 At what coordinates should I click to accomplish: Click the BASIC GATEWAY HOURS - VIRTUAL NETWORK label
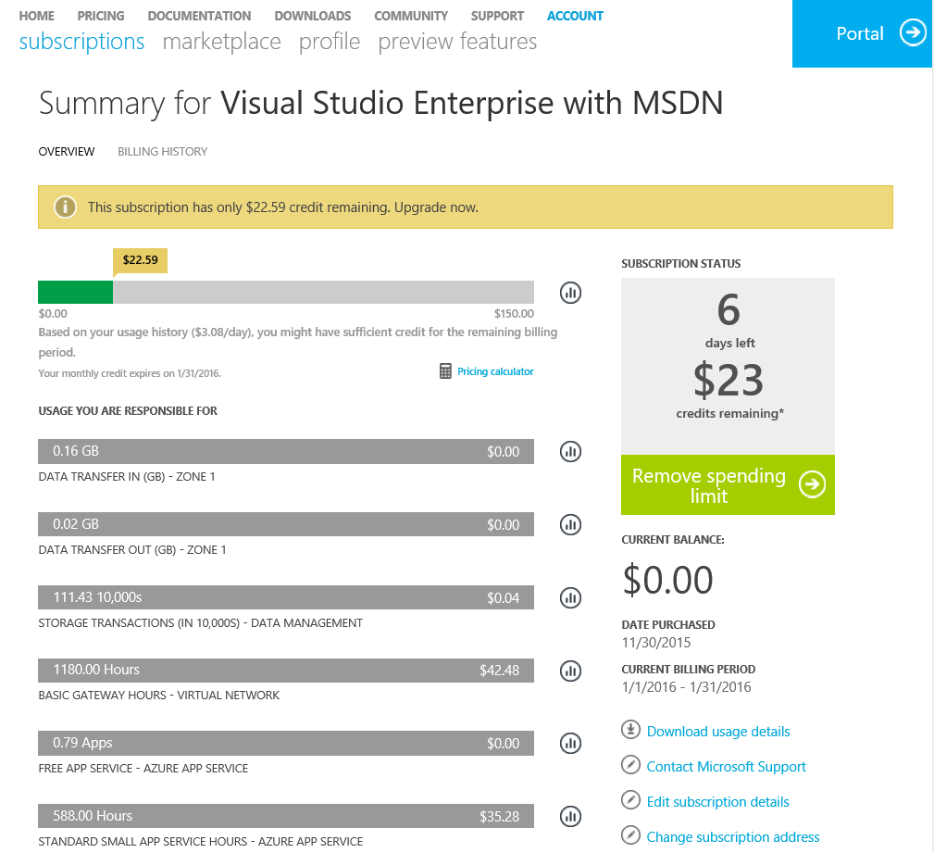point(159,695)
